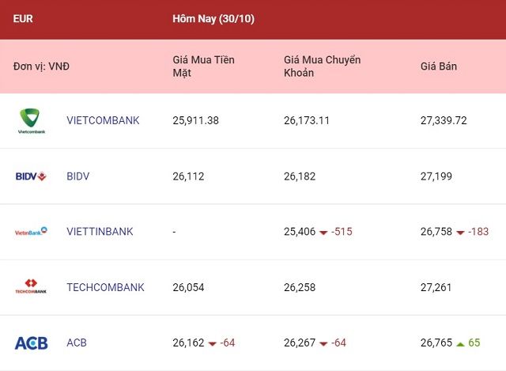Select the EUR currency header
The height and width of the screenshot is (371, 506).
pyautogui.click(x=24, y=18)
